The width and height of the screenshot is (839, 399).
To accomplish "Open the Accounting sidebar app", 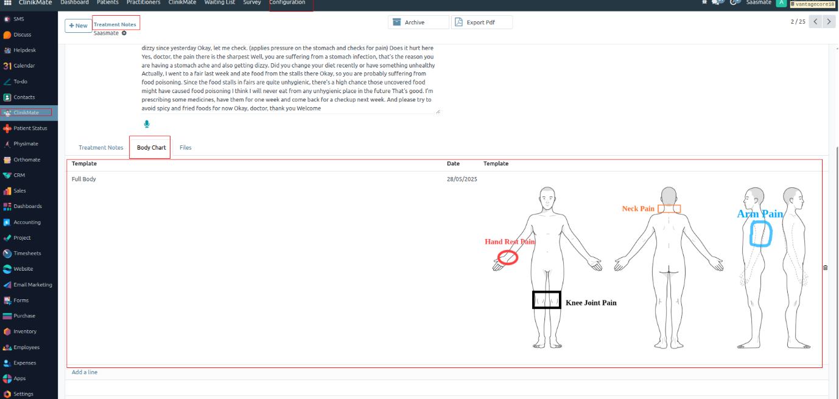I will pyautogui.click(x=27, y=223).
